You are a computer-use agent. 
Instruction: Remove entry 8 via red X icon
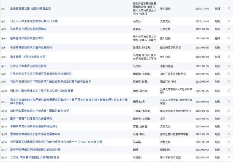click(229, 74)
